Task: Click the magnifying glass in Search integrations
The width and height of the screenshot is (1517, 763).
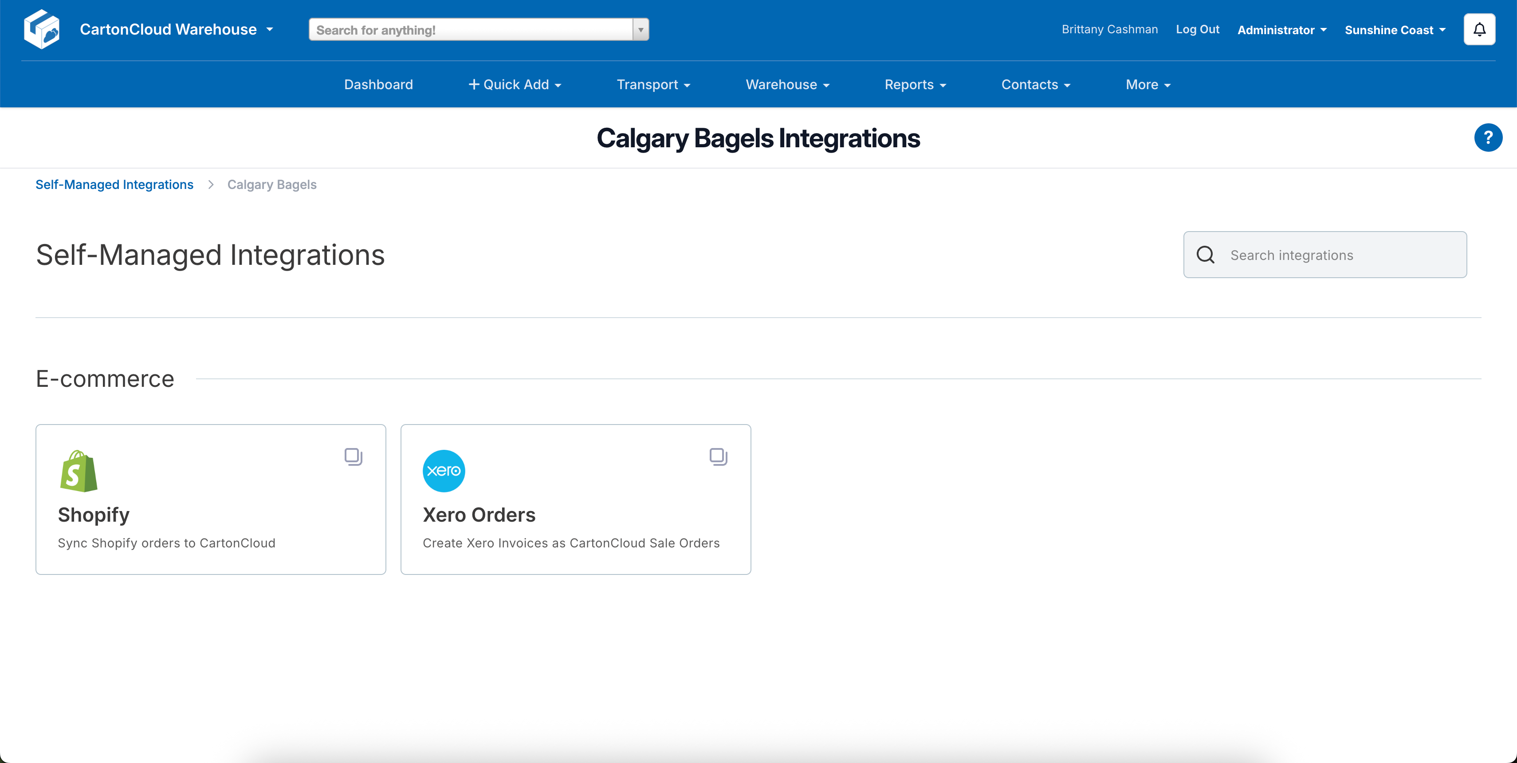Action: pyautogui.click(x=1206, y=254)
